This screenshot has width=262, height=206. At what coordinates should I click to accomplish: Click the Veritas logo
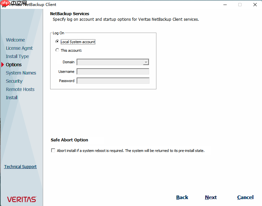pyautogui.click(x=21, y=199)
